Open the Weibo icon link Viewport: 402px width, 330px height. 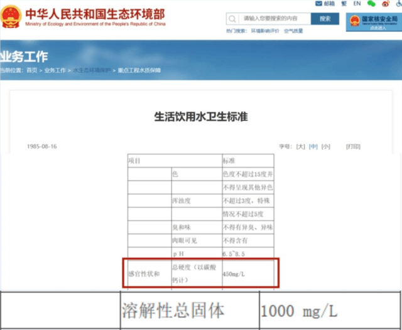coord(386,4)
